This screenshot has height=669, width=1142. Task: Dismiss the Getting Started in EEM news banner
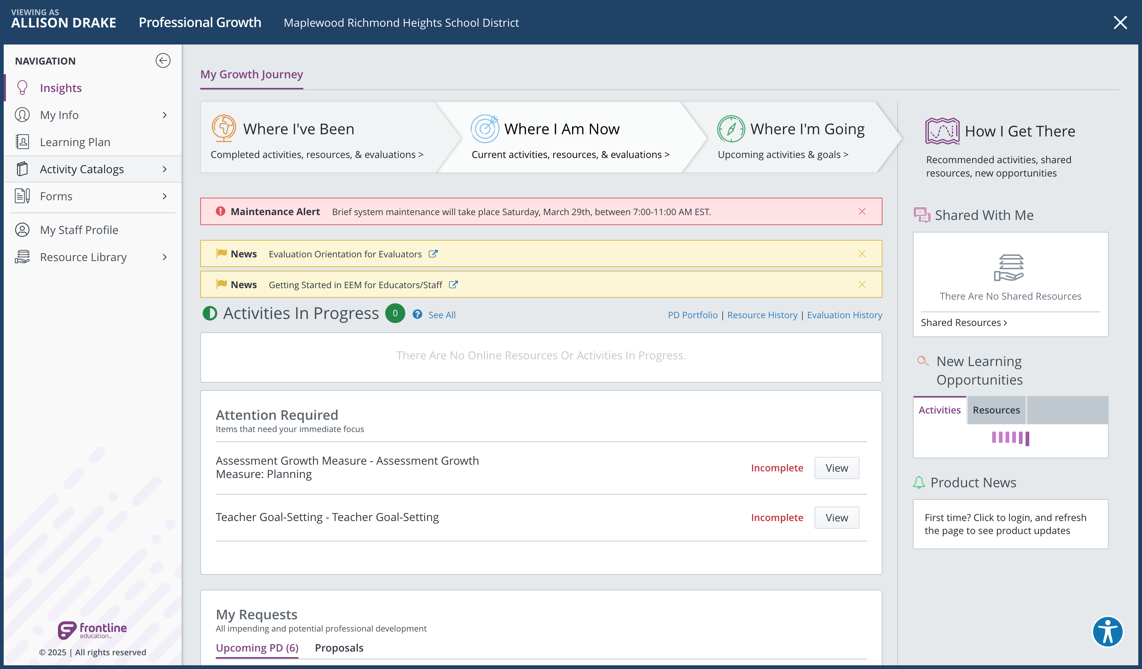[862, 285]
